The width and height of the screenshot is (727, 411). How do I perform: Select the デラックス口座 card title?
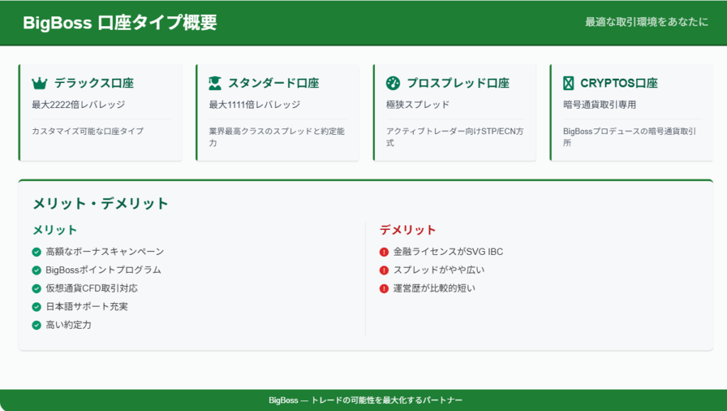(94, 84)
